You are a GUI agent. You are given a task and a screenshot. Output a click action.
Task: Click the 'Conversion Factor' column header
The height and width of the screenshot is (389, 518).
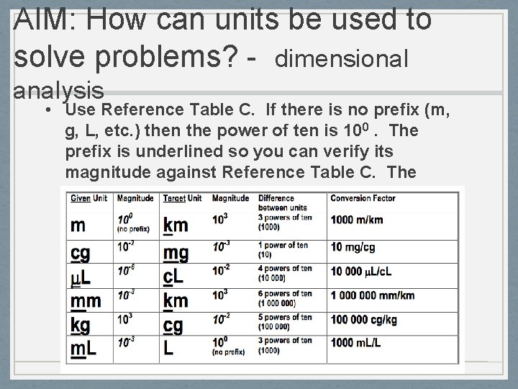tap(363, 198)
